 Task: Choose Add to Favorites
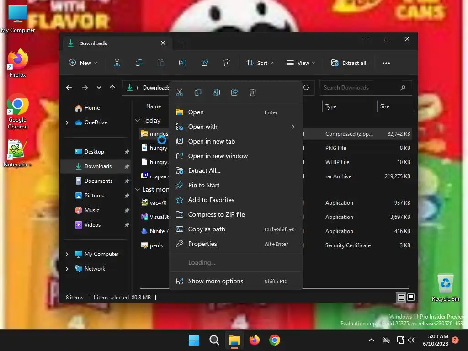coord(236,200)
